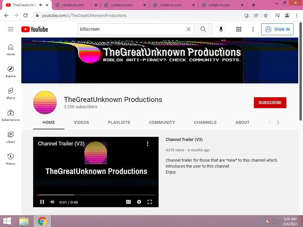This screenshot has width=303, height=227.
Task: Expand more channel tabs with right chevron
Action: coord(278,123)
